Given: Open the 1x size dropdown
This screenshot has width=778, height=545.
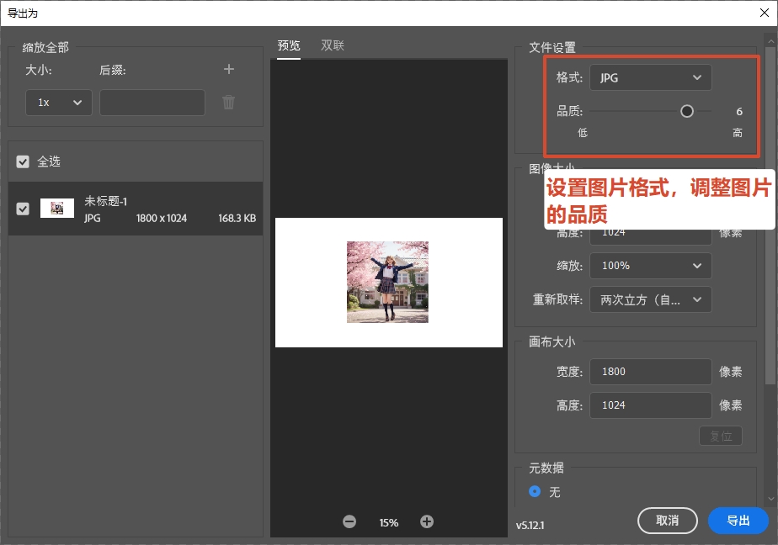Looking at the screenshot, I should tap(58, 102).
